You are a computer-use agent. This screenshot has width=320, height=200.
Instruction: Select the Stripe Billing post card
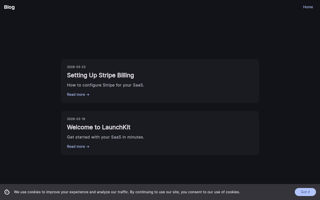click(160, 81)
